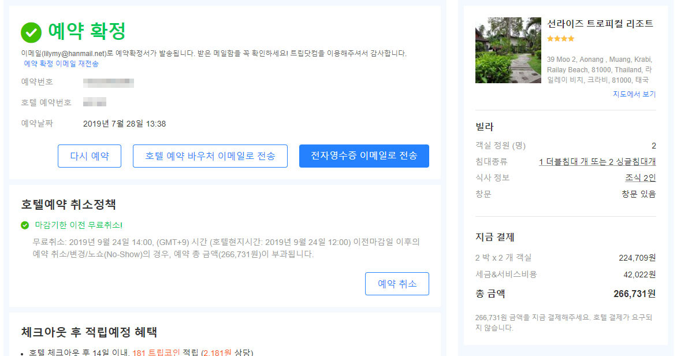Click the payment note below total amount
This screenshot has width=677, height=356.
[x=564, y=322]
